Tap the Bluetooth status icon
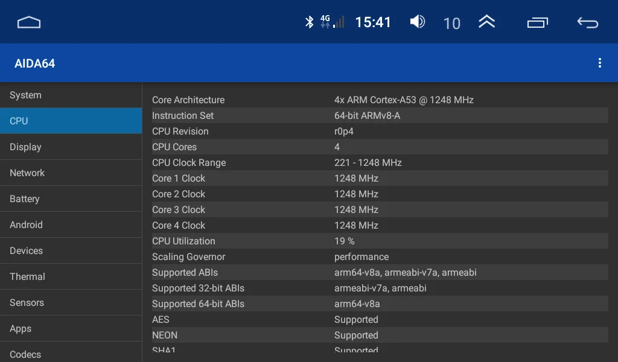This screenshot has width=618, height=362. pos(309,22)
